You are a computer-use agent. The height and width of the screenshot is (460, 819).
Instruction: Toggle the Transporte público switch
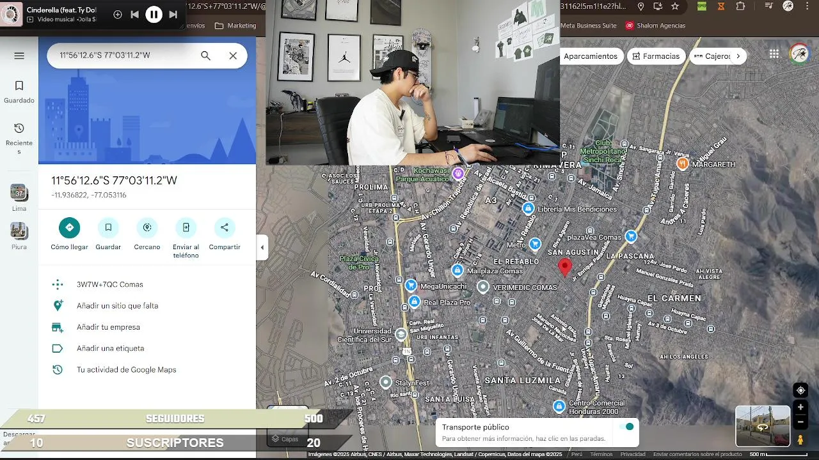(627, 427)
